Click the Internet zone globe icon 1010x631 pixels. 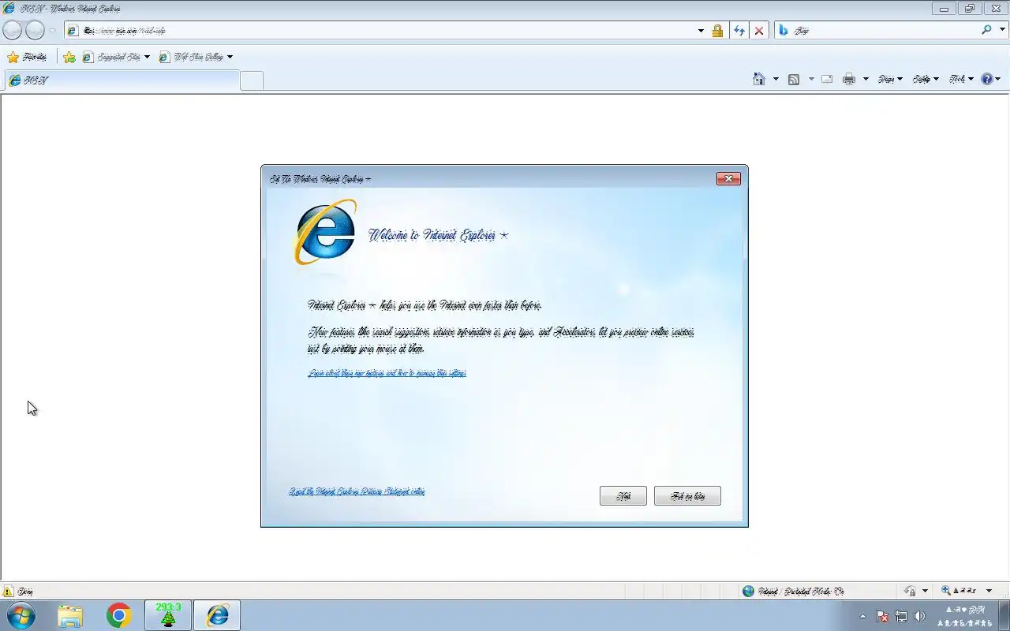tap(748, 591)
